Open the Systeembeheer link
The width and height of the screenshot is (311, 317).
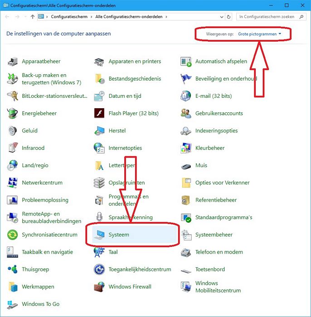(x=214, y=235)
